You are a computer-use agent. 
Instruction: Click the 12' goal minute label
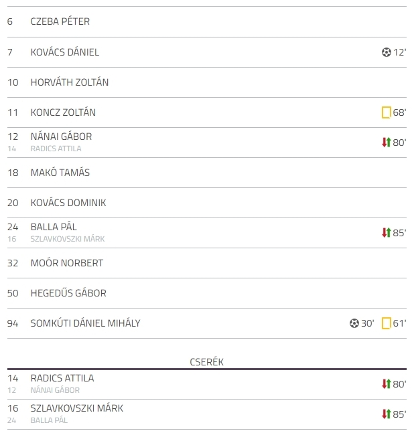[x=399, y=52]
